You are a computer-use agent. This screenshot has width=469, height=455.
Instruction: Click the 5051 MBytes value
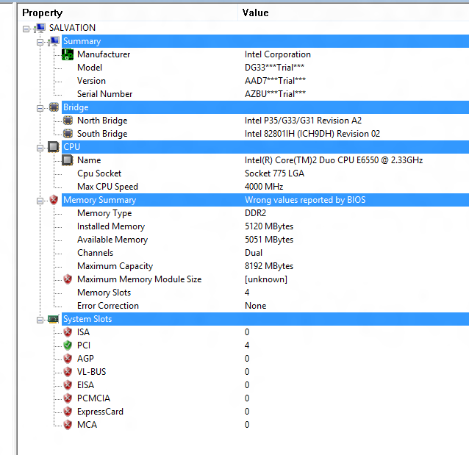pyautogui.click(x=269, y=240)
